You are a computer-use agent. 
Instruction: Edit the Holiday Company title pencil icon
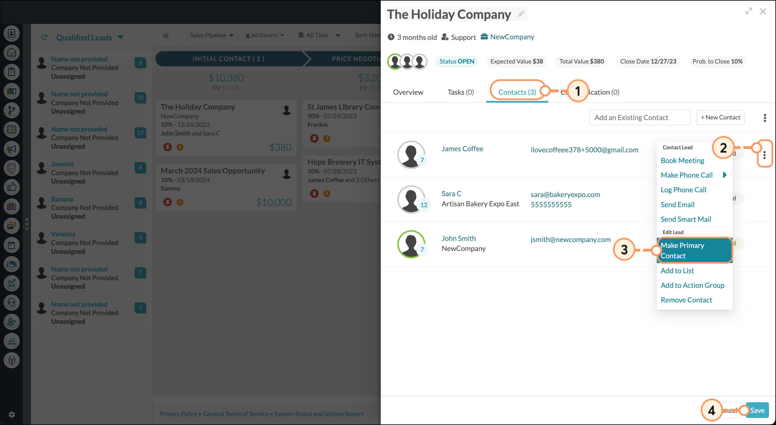[x=521, y=14]
